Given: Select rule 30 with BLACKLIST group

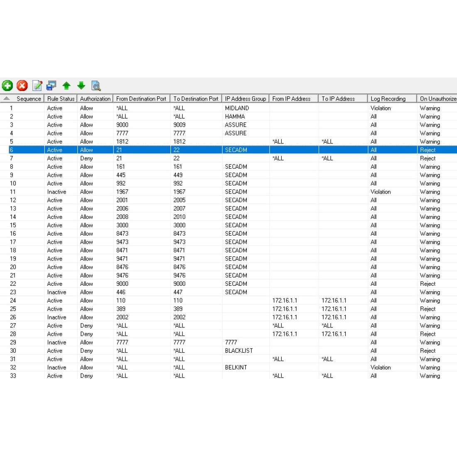Looking at the screenshot, I should (x=238, y=351).
